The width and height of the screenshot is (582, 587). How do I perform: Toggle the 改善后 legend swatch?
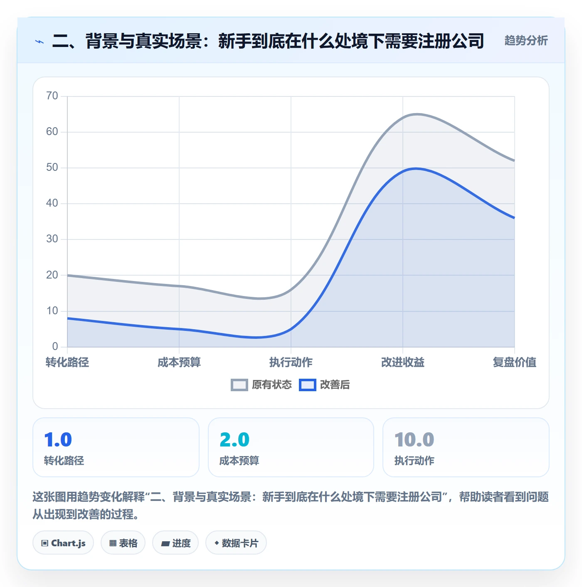pos(307,385)
